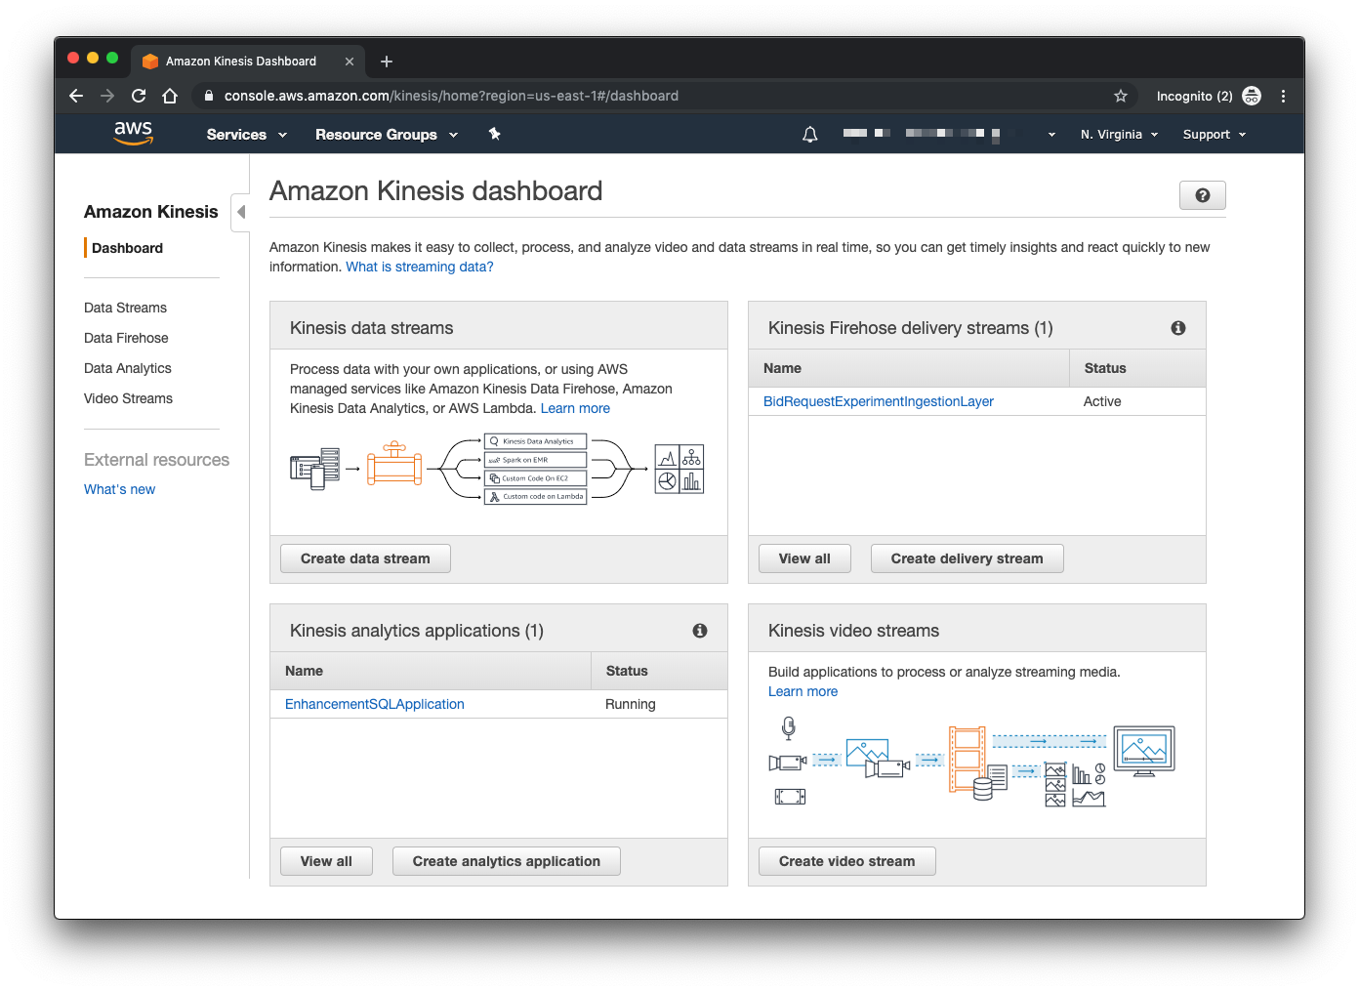
Task: Open Data Firehose in the sidebar
Action: (x=126, y=338)
